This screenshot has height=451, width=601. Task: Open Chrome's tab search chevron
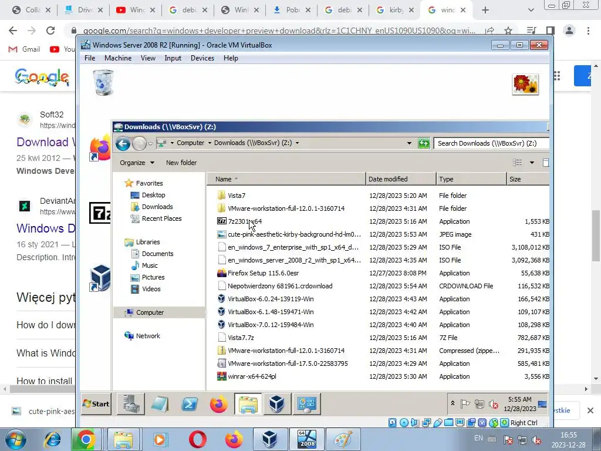click(x=531, y=11)
